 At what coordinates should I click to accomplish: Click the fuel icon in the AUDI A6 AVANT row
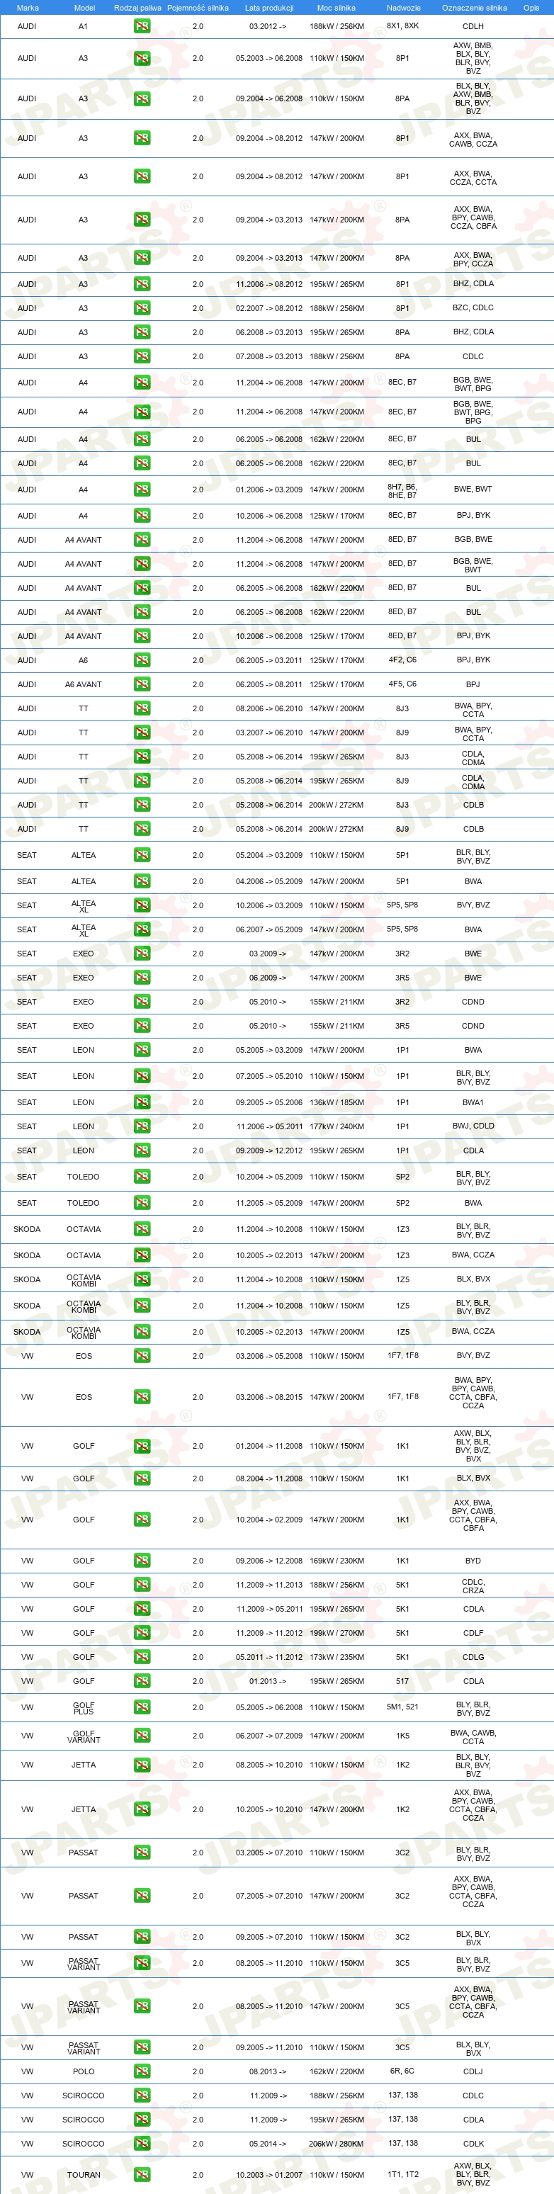(142, 684)
